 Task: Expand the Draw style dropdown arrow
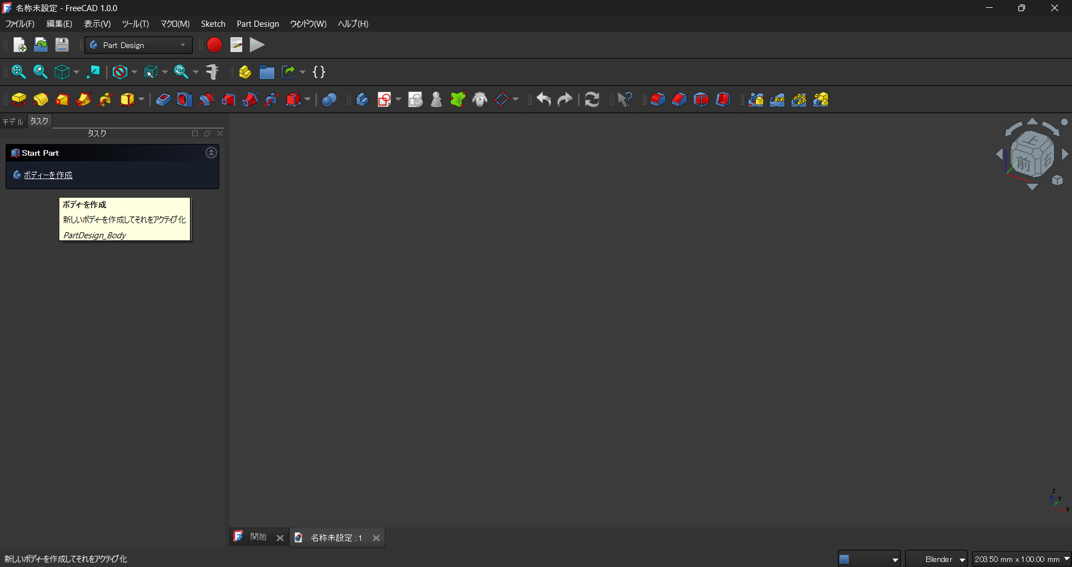(x=134, y=72)
